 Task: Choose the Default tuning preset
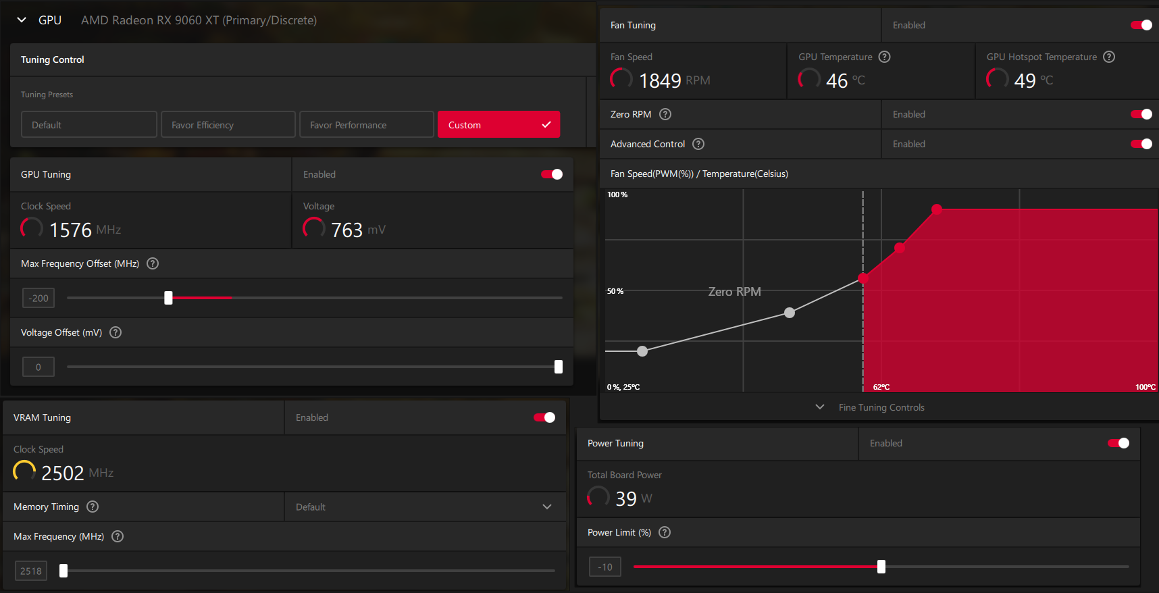click(89, 125)
